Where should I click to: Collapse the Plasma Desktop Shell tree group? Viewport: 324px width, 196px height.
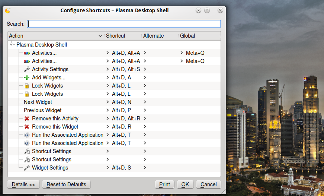12,44
